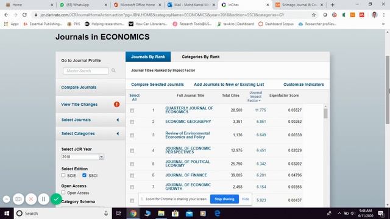The width and height of the screenshot is (390, 219).
Task: Click the Master Search magnifier icon
Action: pyautogui.click(x=113, y=71)
